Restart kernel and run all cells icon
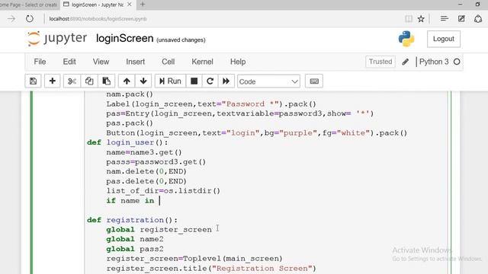The image size is (488, 274). coord(226,81)
